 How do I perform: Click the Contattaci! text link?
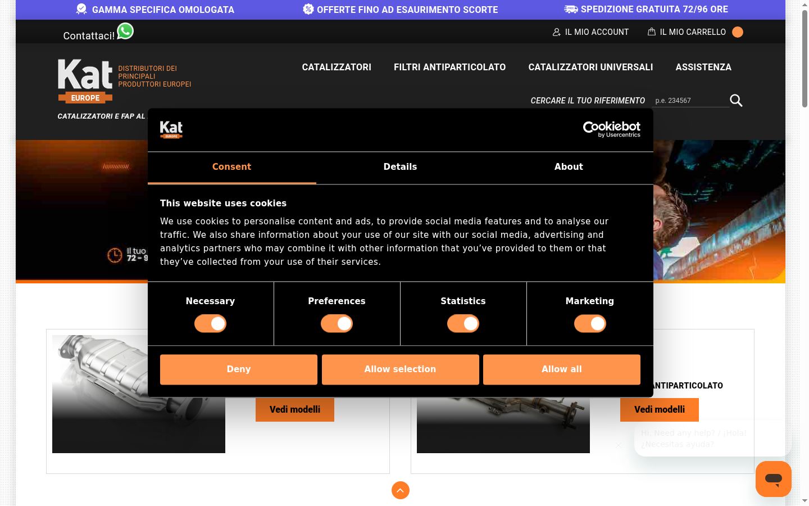tap(89, 35)
